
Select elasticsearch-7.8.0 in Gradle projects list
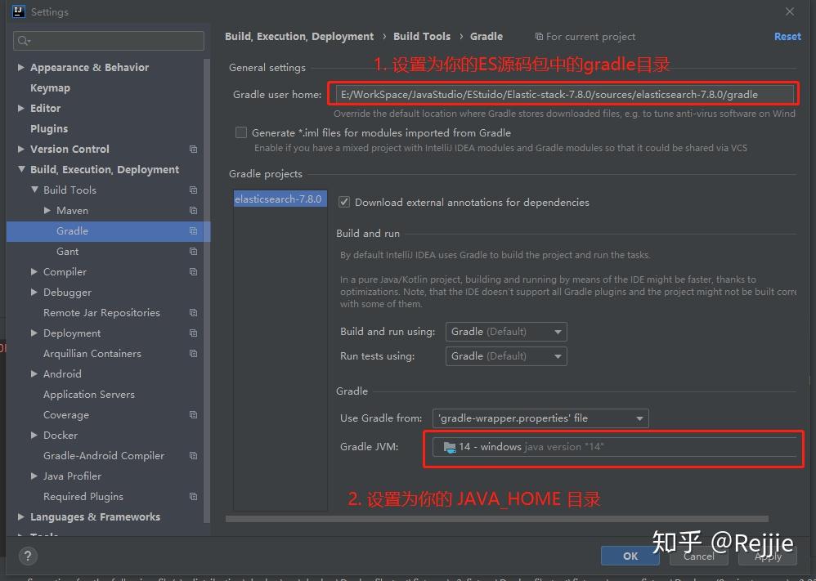pyautogui.click(x=280, y=199)
